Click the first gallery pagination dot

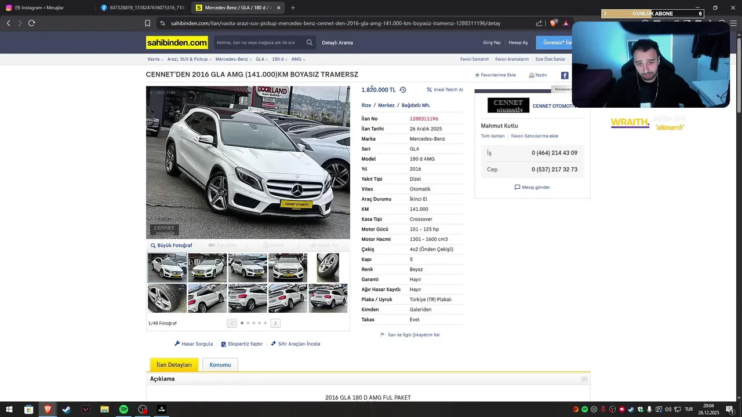click(x=242, y=323)
